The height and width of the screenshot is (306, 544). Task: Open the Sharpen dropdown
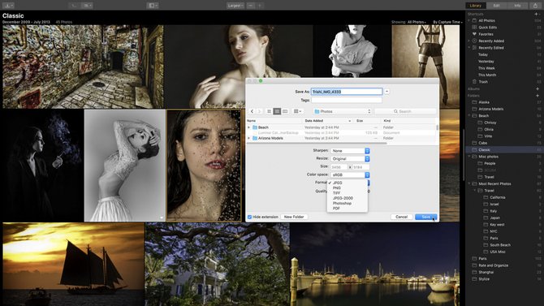pyautogui.click(x=350, y=151)
